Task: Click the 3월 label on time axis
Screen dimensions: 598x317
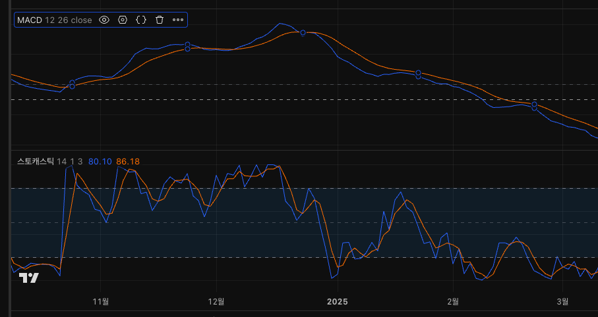Action: pyautogui.click(x=562, y=302)
